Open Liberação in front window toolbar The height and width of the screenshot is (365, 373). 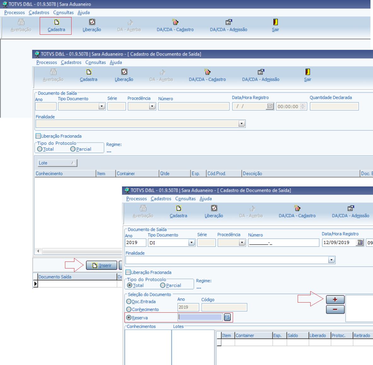point(214,212)
